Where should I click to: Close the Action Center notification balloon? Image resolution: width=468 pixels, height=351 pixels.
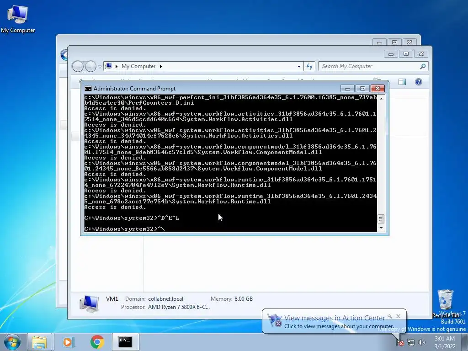click(x=398, y=316)
